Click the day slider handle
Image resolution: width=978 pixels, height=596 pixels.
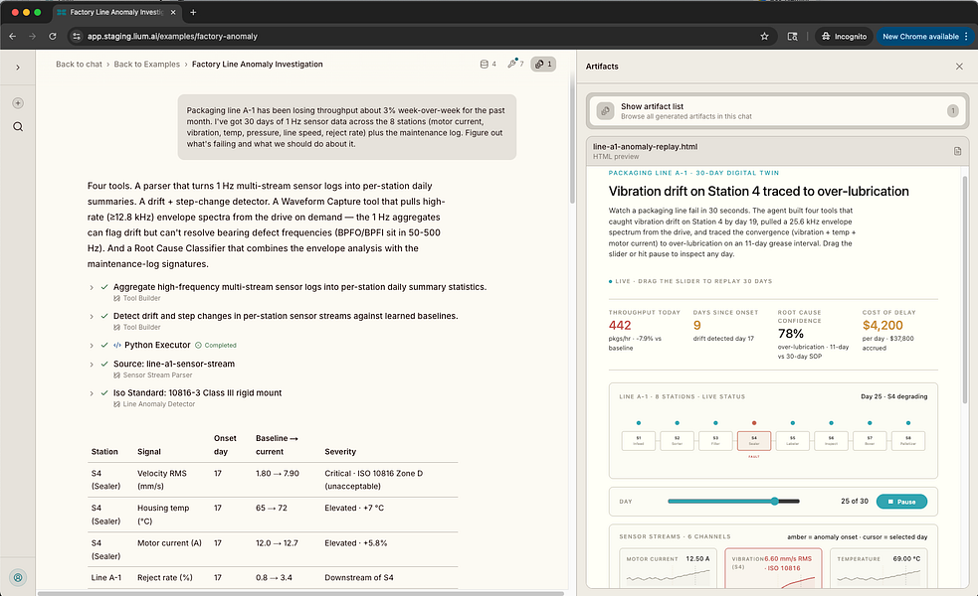(x=774, y=502)
